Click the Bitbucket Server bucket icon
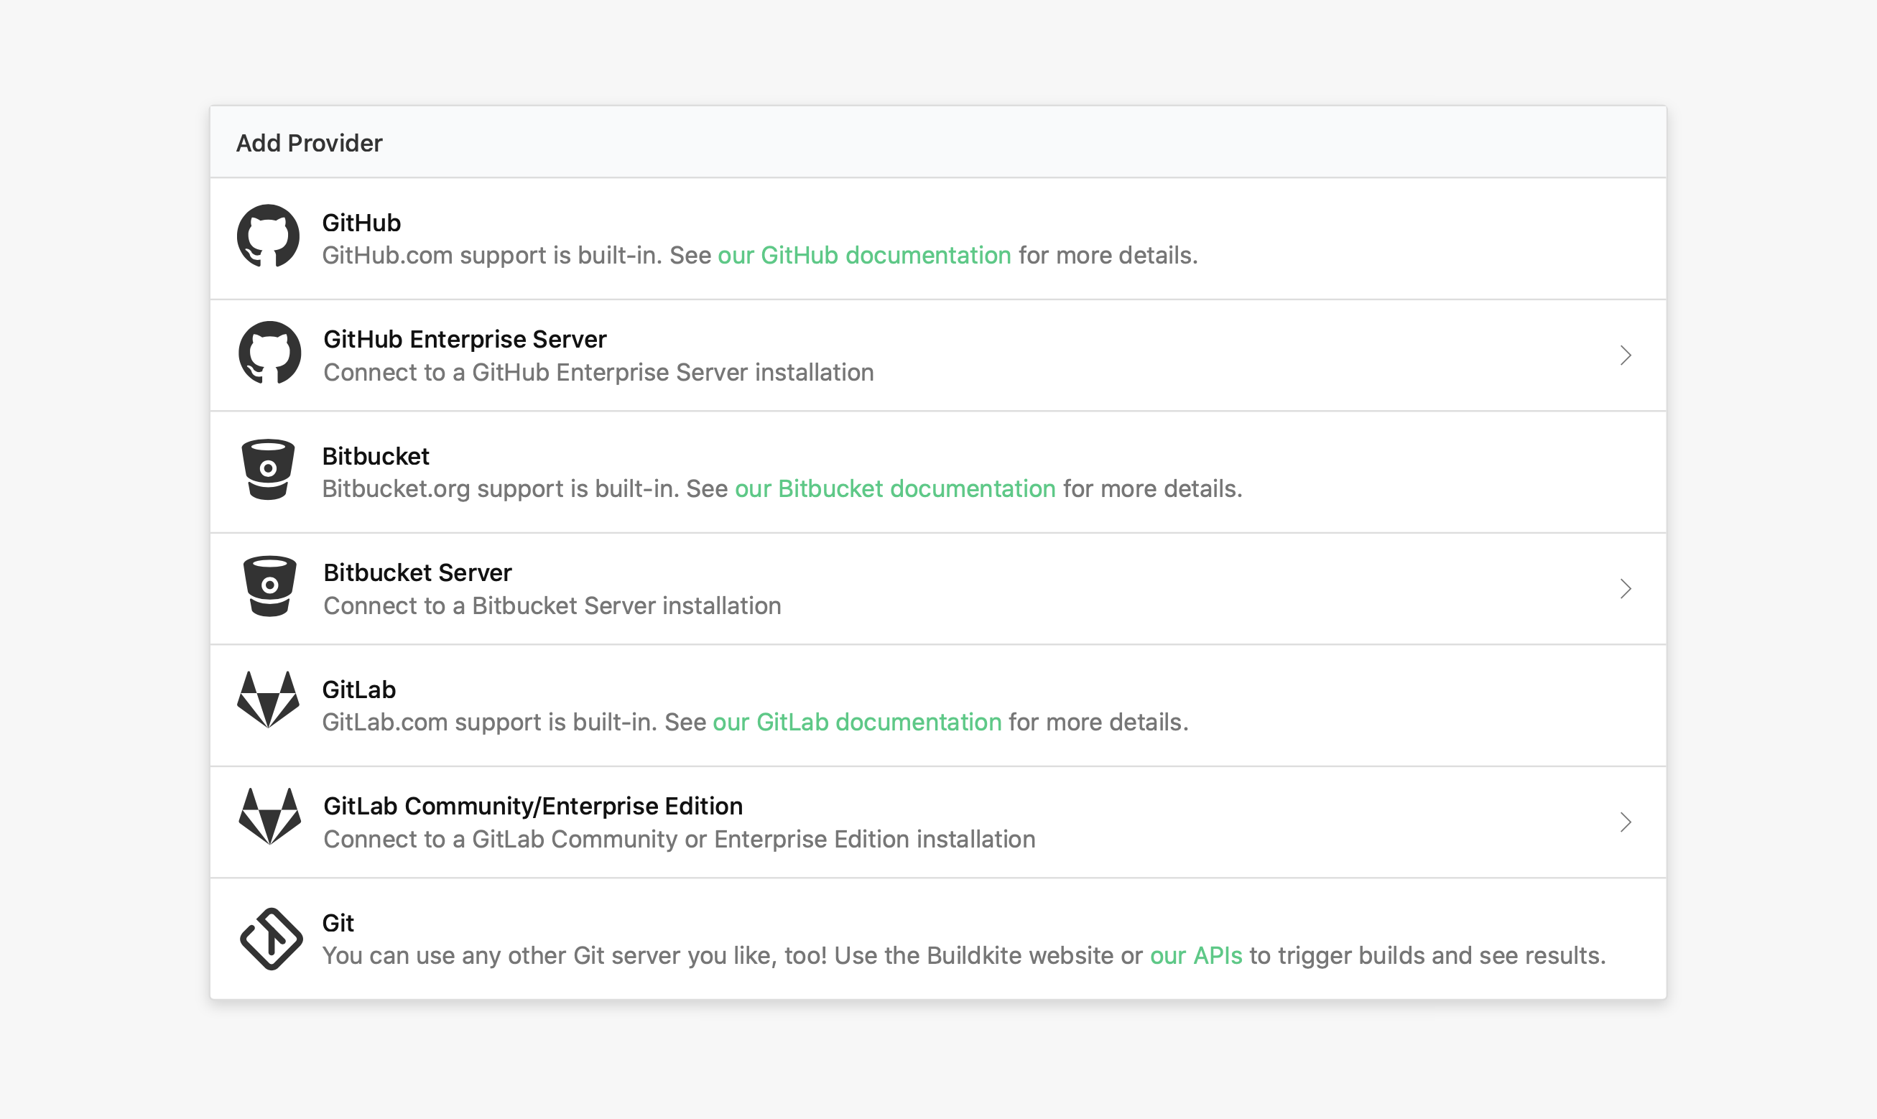The image size is (1877, 1119). tap(269, 586)
